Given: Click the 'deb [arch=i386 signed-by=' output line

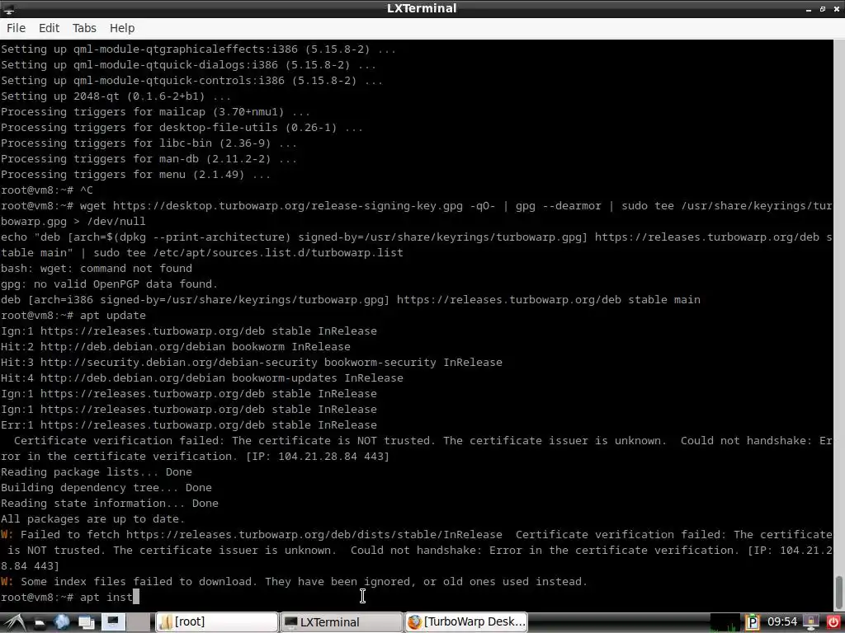Looking at the screenshot, I should click(350, 299).
